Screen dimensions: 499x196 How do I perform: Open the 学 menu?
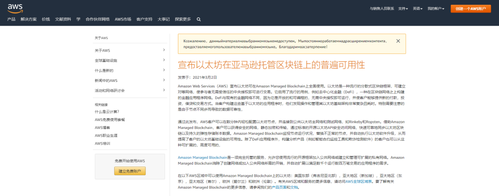tap(78, 19)
